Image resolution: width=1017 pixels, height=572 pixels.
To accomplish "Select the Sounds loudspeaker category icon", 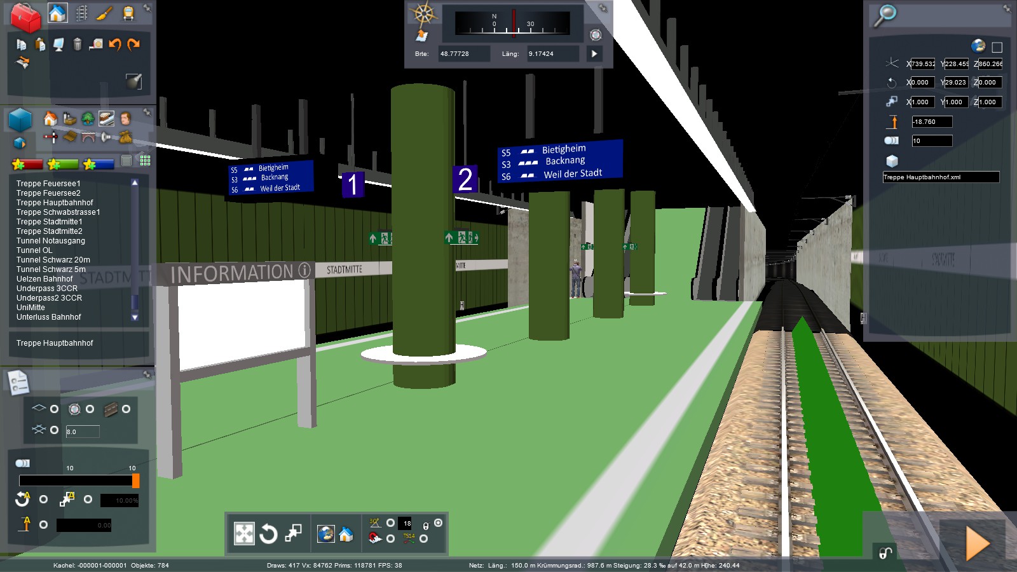I will coord(106,136).
